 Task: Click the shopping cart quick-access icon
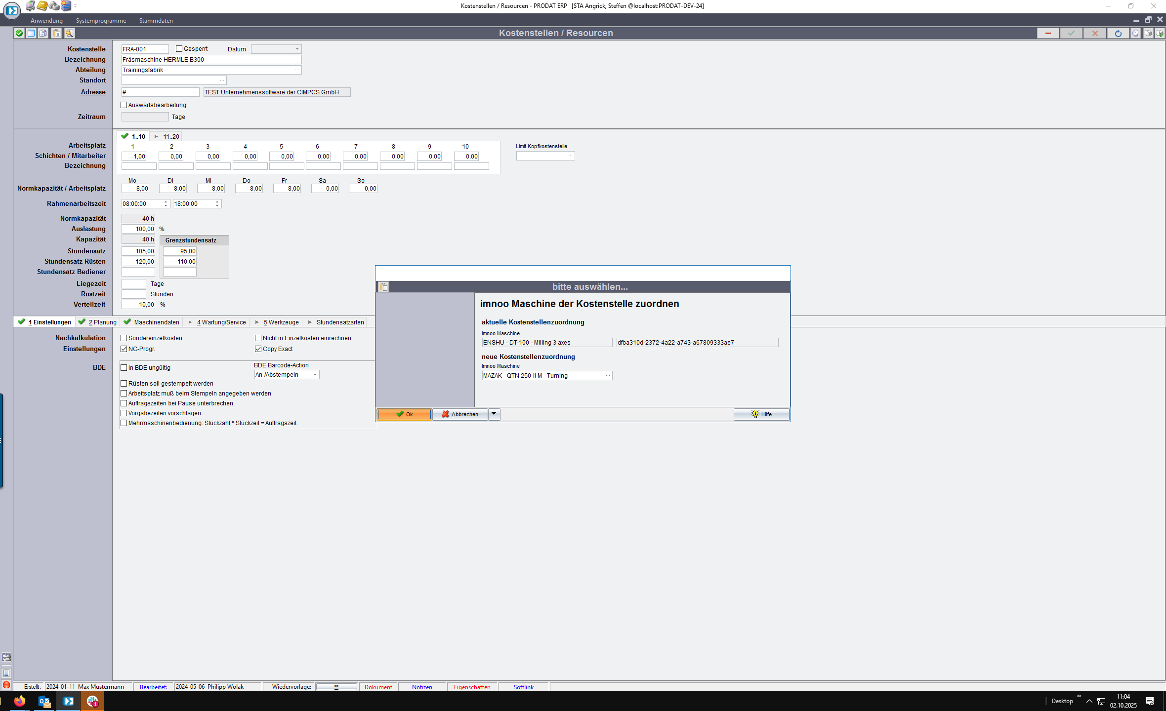click(31, 5)
